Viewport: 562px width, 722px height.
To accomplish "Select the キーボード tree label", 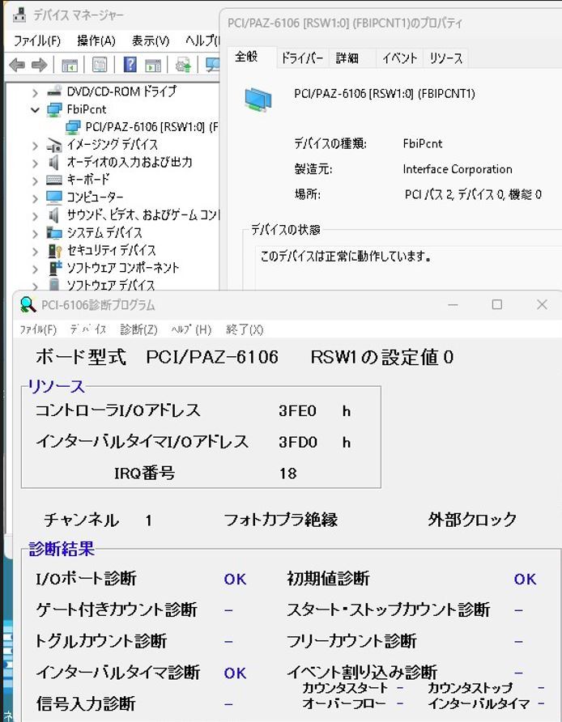I will pos(88,180).
